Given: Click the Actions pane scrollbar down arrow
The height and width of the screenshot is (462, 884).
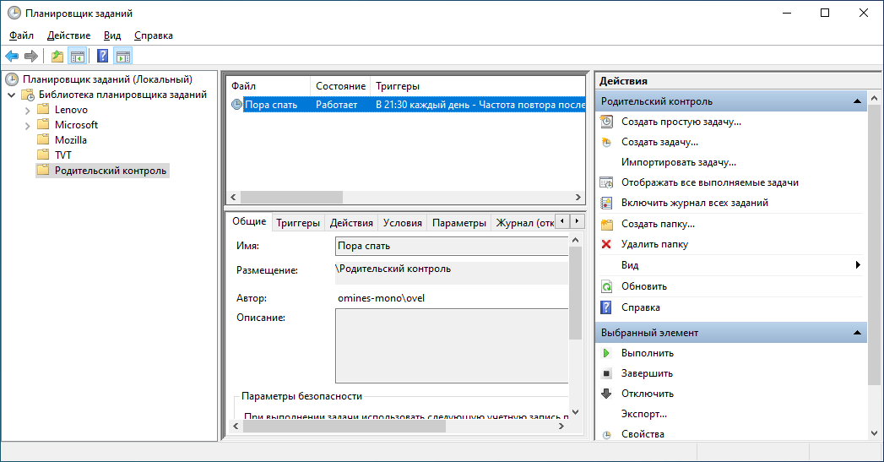Looking at the screenshot, I should 875,434.
